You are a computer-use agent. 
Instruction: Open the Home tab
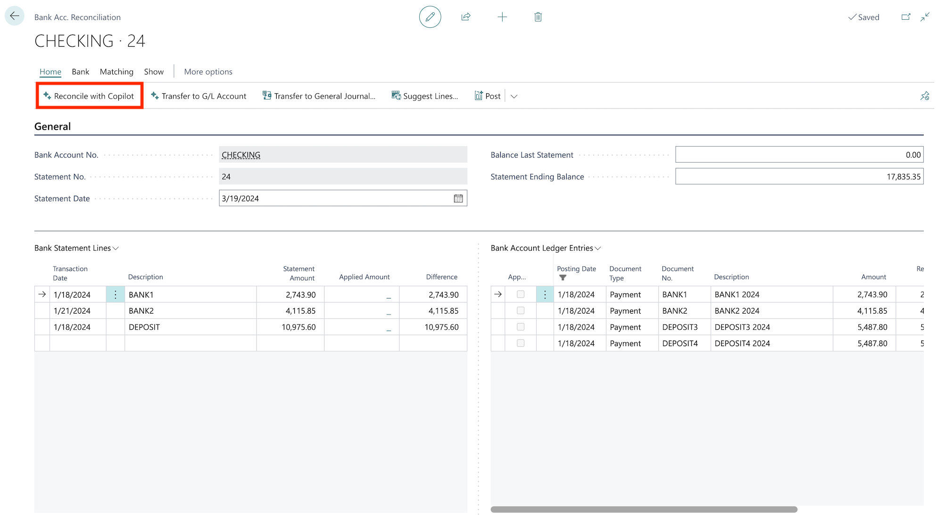pyautogui.click(x=50, y=72)
